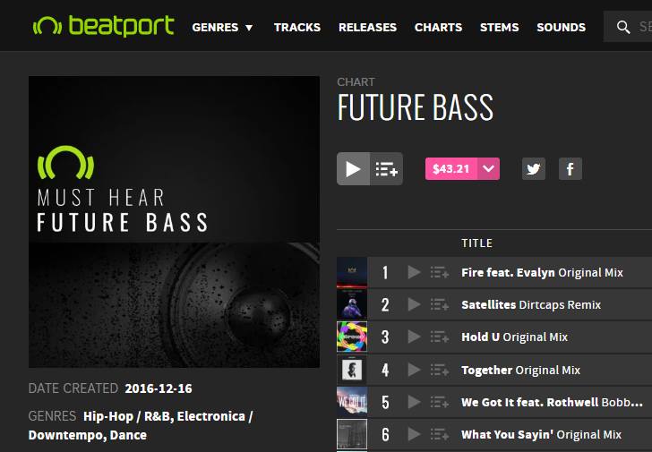Screen dimensions: 652x452
Task: Open the price options dropdown arrow
Action: tap(489, 168)
